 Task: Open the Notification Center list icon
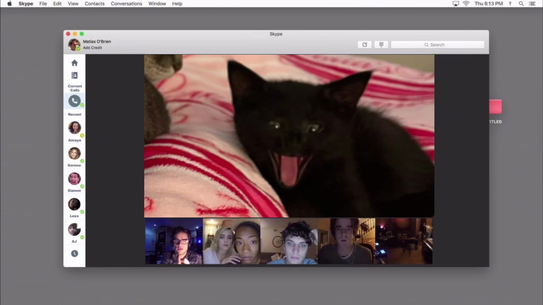click(x=532, y=4)
